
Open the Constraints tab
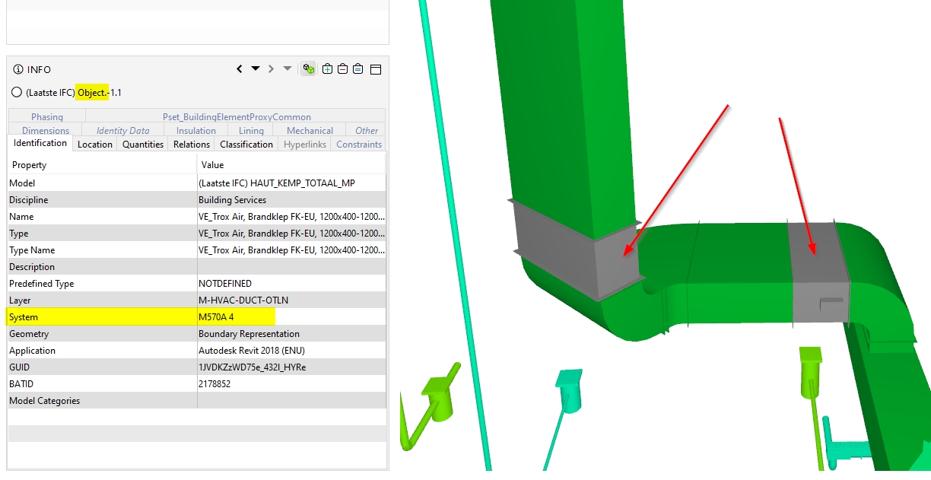[359, 144]
